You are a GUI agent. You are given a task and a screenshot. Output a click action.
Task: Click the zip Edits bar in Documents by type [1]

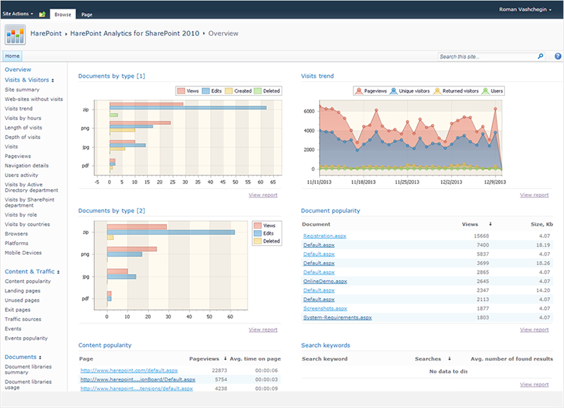pyautogui.click(x=188, y=107)
